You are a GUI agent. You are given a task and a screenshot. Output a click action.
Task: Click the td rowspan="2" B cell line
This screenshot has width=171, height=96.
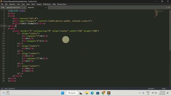[x=35, y=59]
